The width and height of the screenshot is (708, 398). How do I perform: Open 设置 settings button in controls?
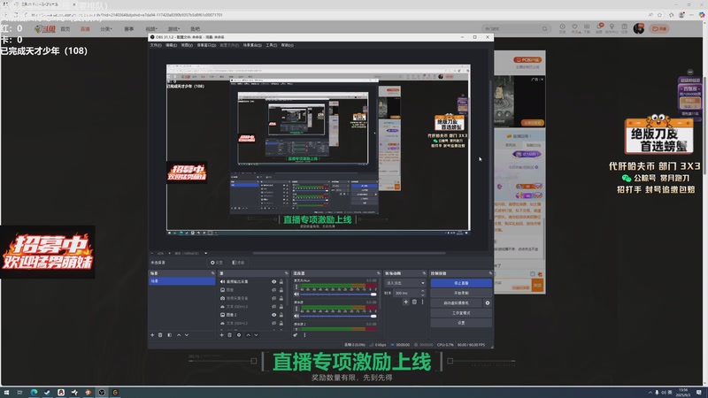click(x=461, y=323)
